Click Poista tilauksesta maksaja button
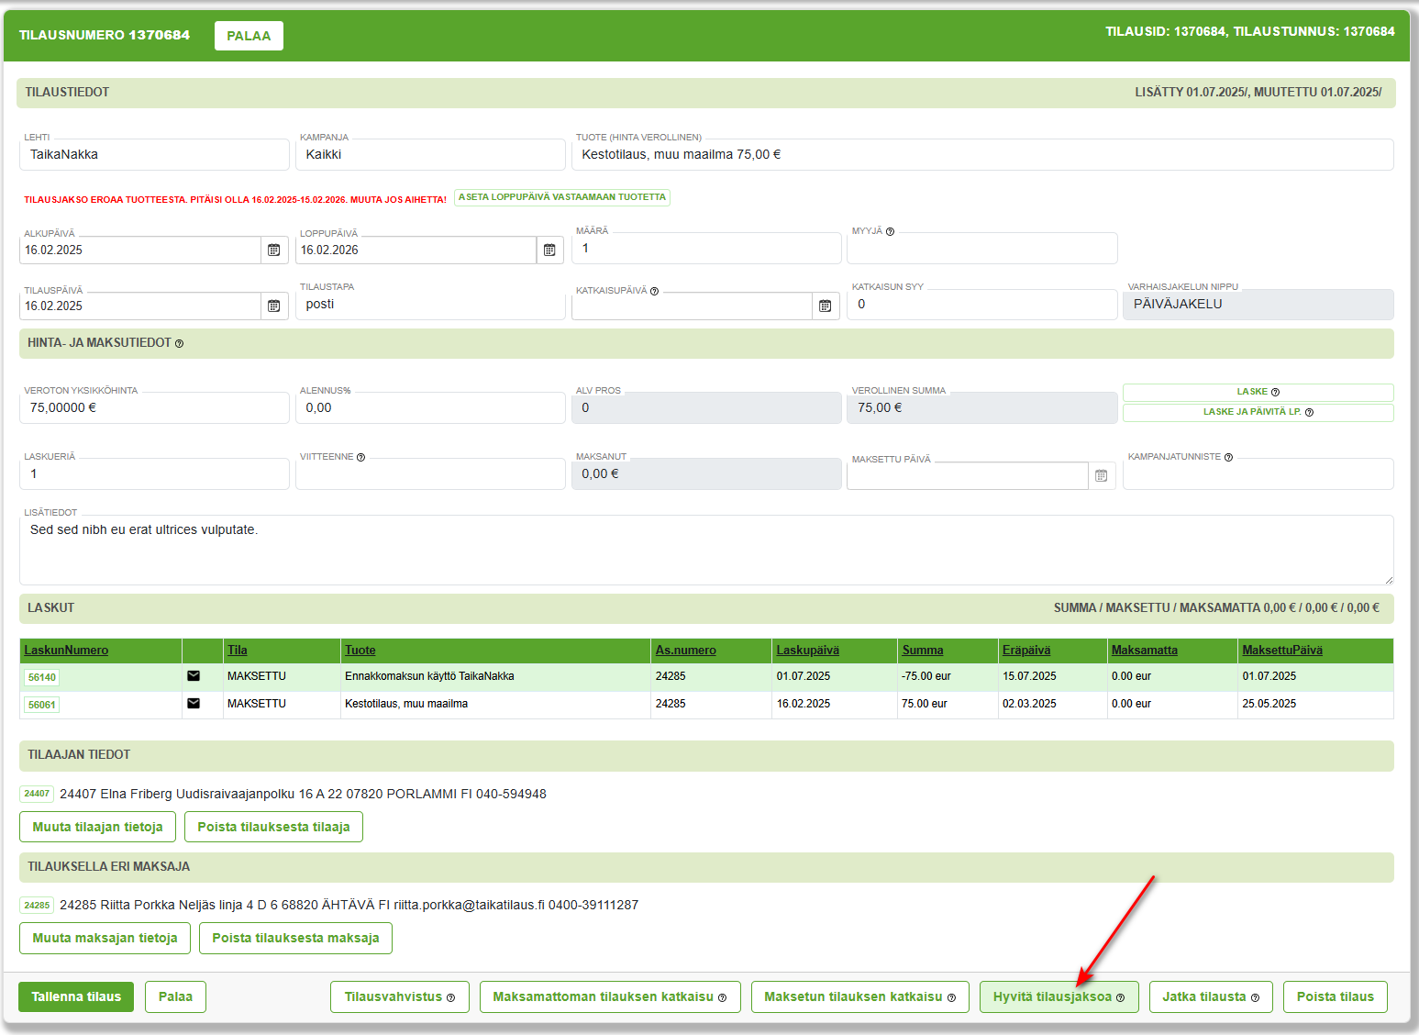The width and height of the screenshot is (1419, 1035). click(x=295, y=938)
